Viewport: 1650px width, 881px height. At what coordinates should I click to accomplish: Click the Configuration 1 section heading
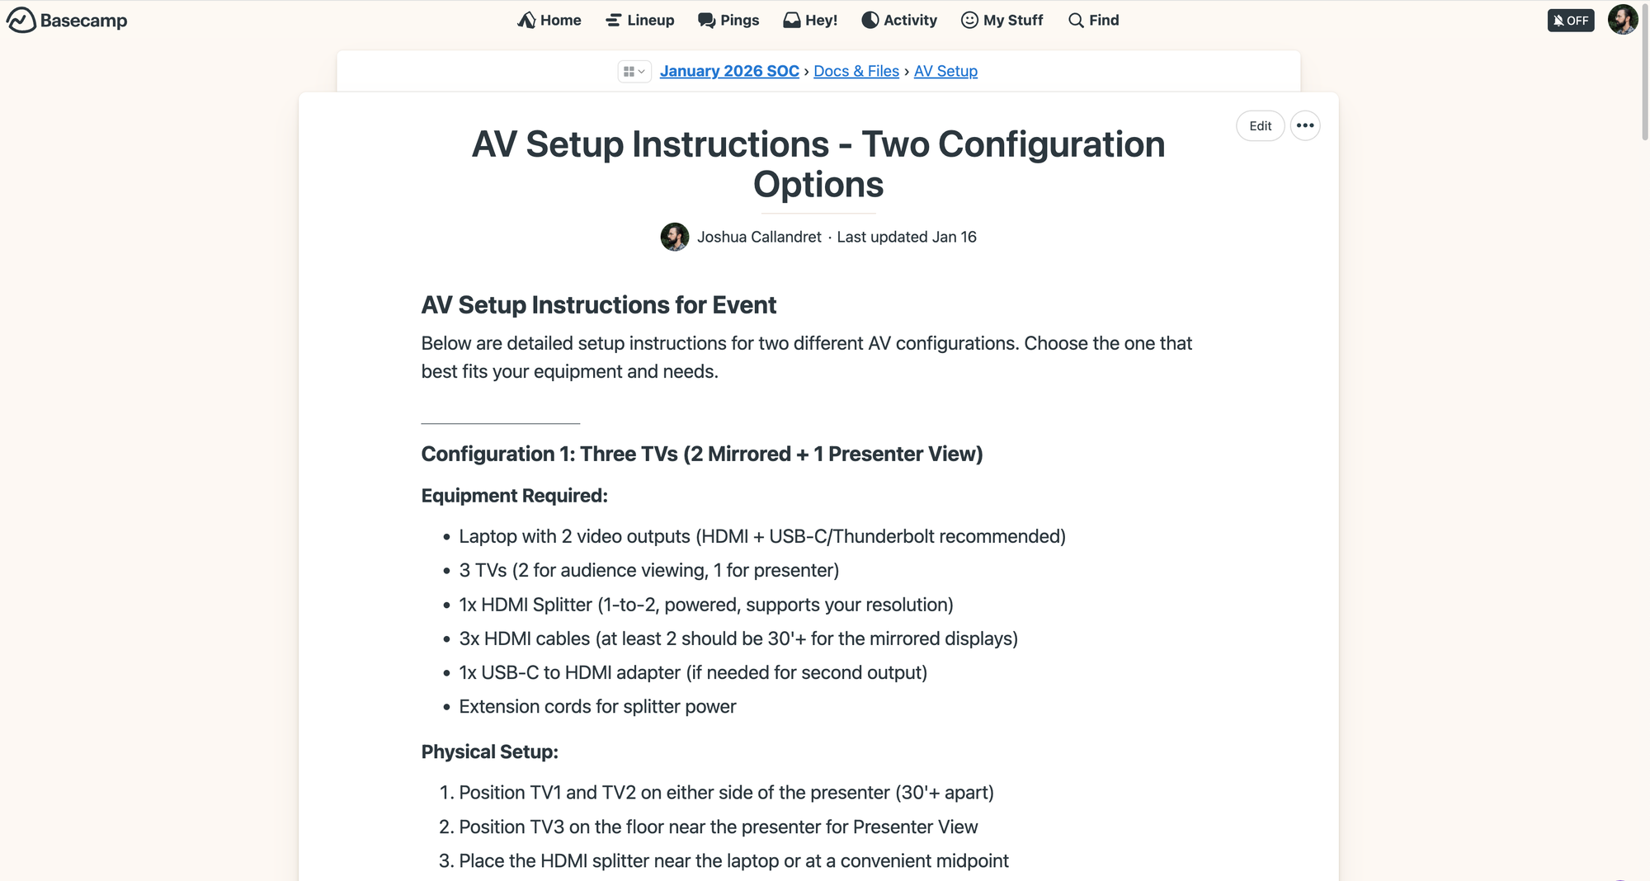(x=701, y=455)
